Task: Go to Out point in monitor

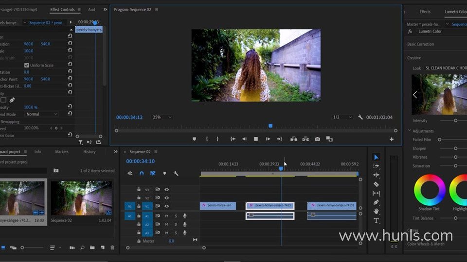Action: click(x=279, y=139)
